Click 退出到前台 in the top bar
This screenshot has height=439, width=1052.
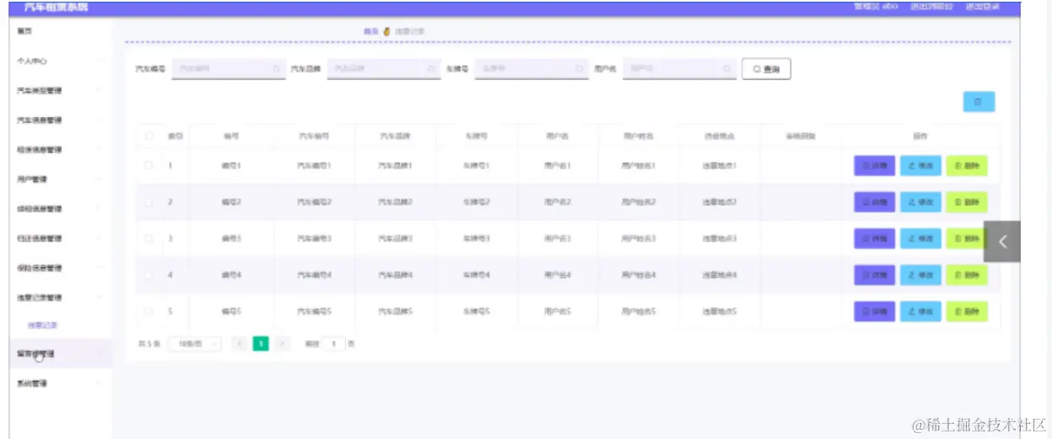point(931,7)
